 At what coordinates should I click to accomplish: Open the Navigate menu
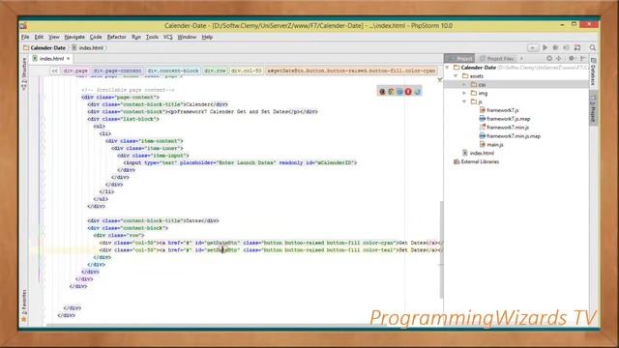coord(74,37)
